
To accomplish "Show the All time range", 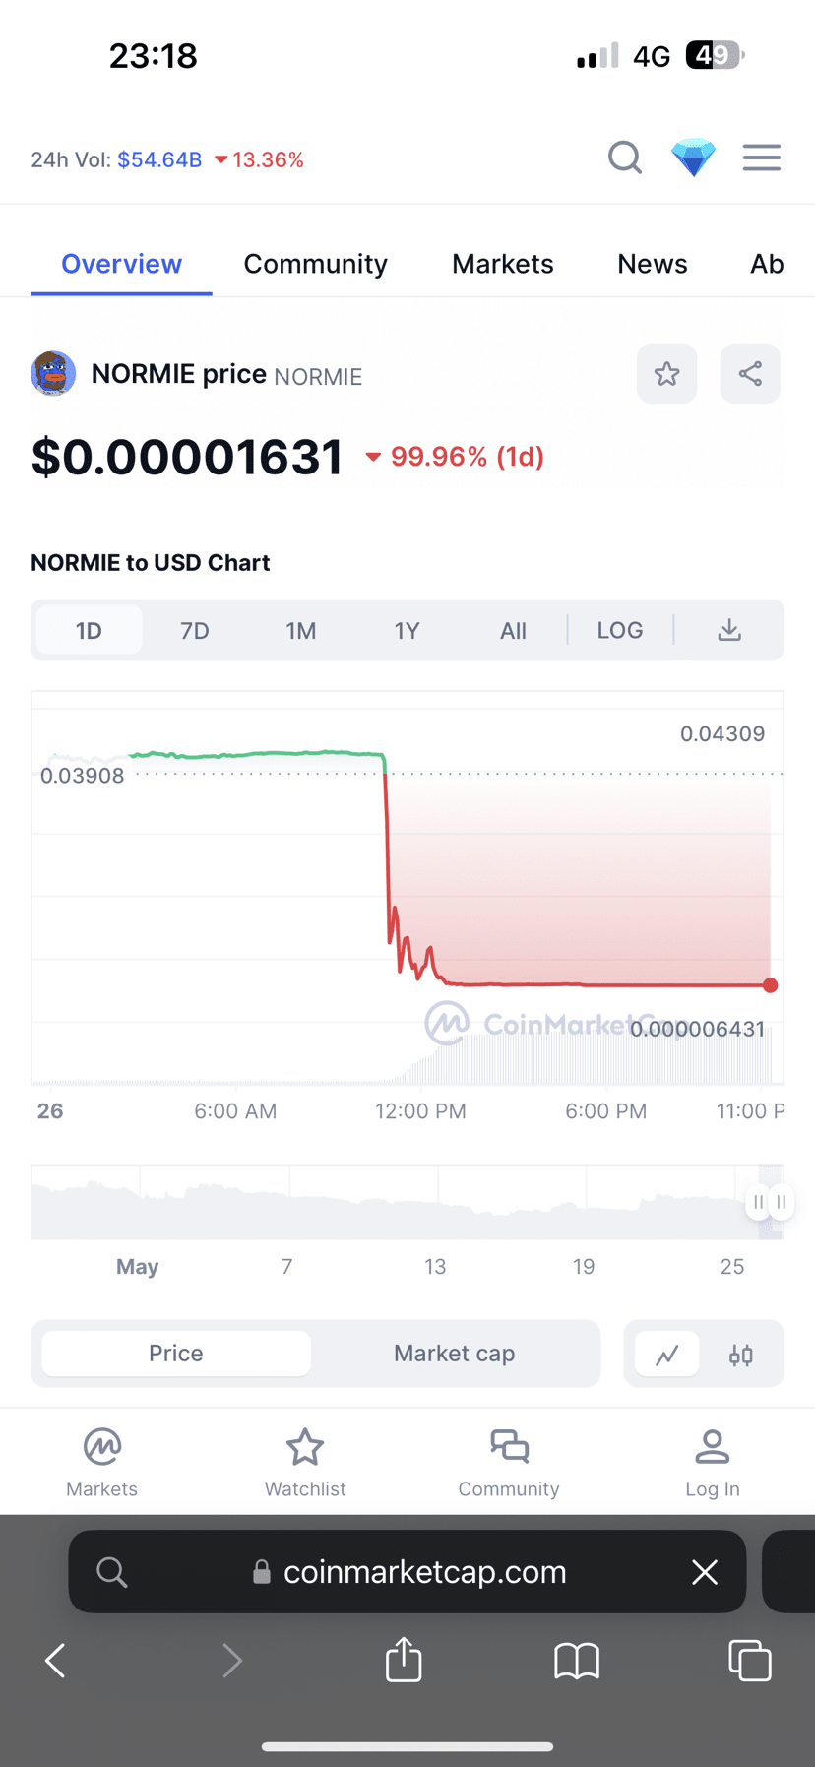I will [x=513, y=630].
